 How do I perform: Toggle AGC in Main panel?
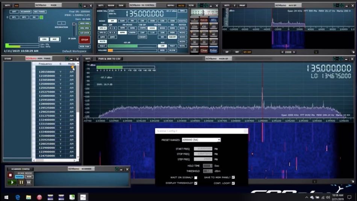[54, 39]
